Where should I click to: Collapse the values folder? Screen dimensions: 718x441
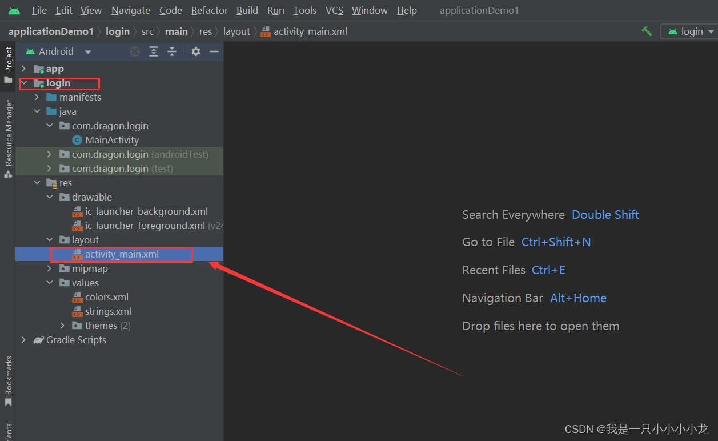pyautogui.click(x=49, y=283)
